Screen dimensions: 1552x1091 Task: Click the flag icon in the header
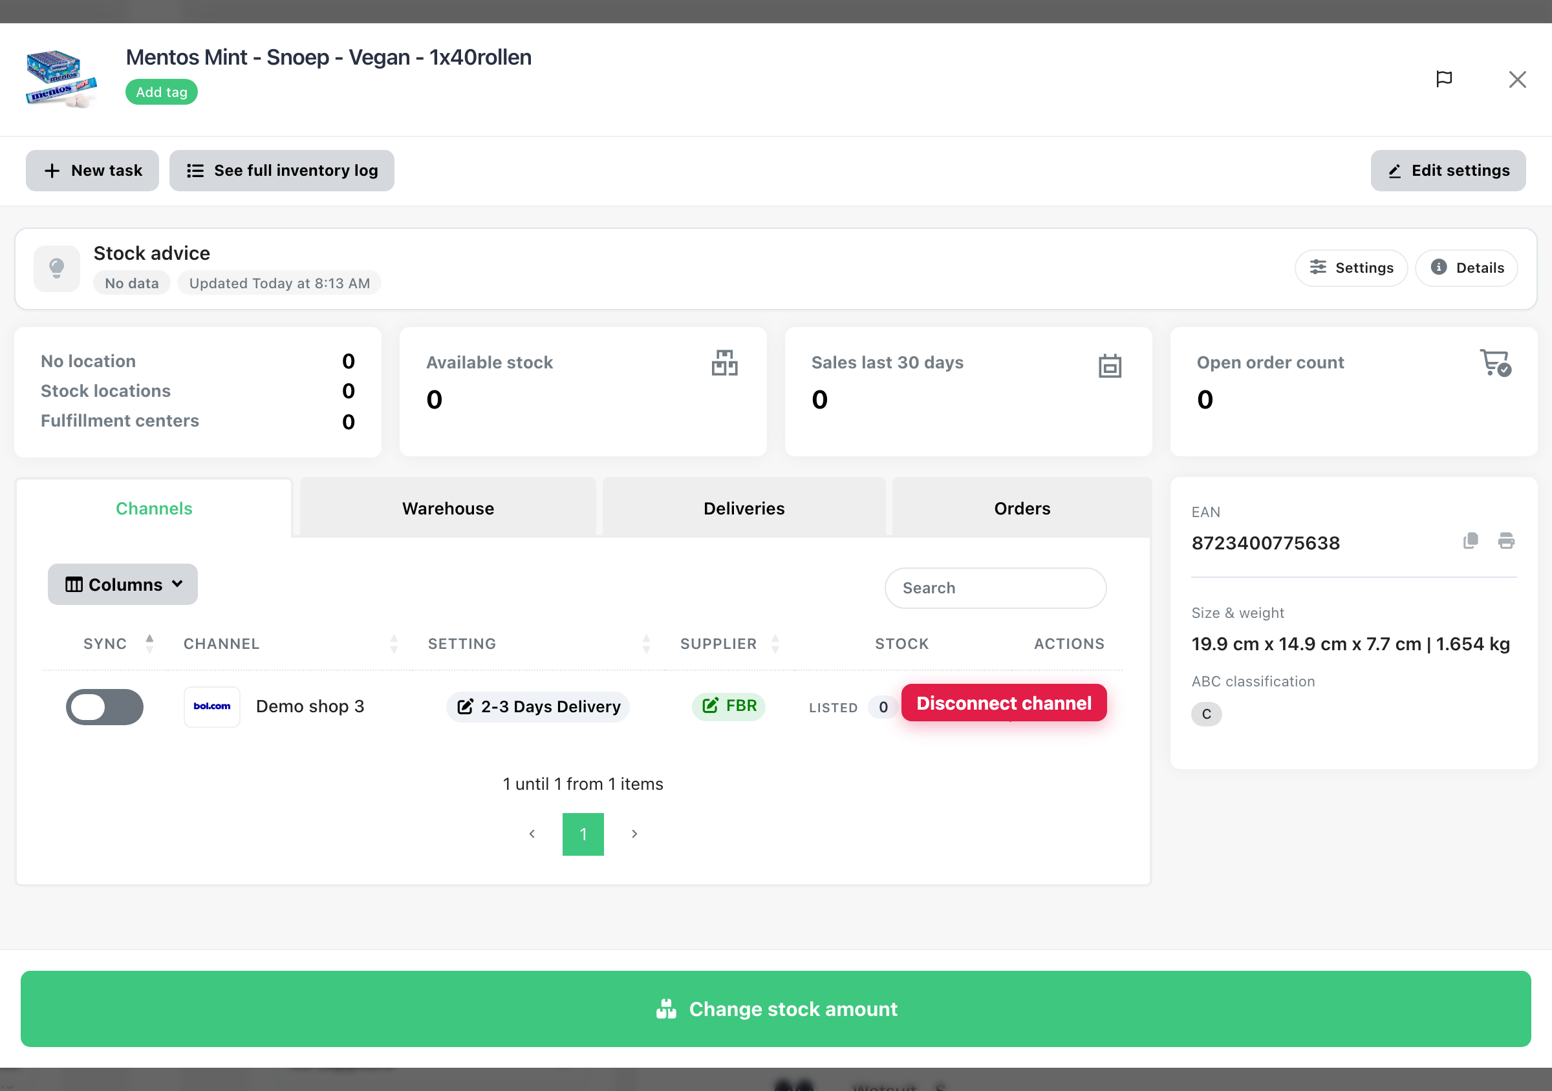click(1444, 79)
